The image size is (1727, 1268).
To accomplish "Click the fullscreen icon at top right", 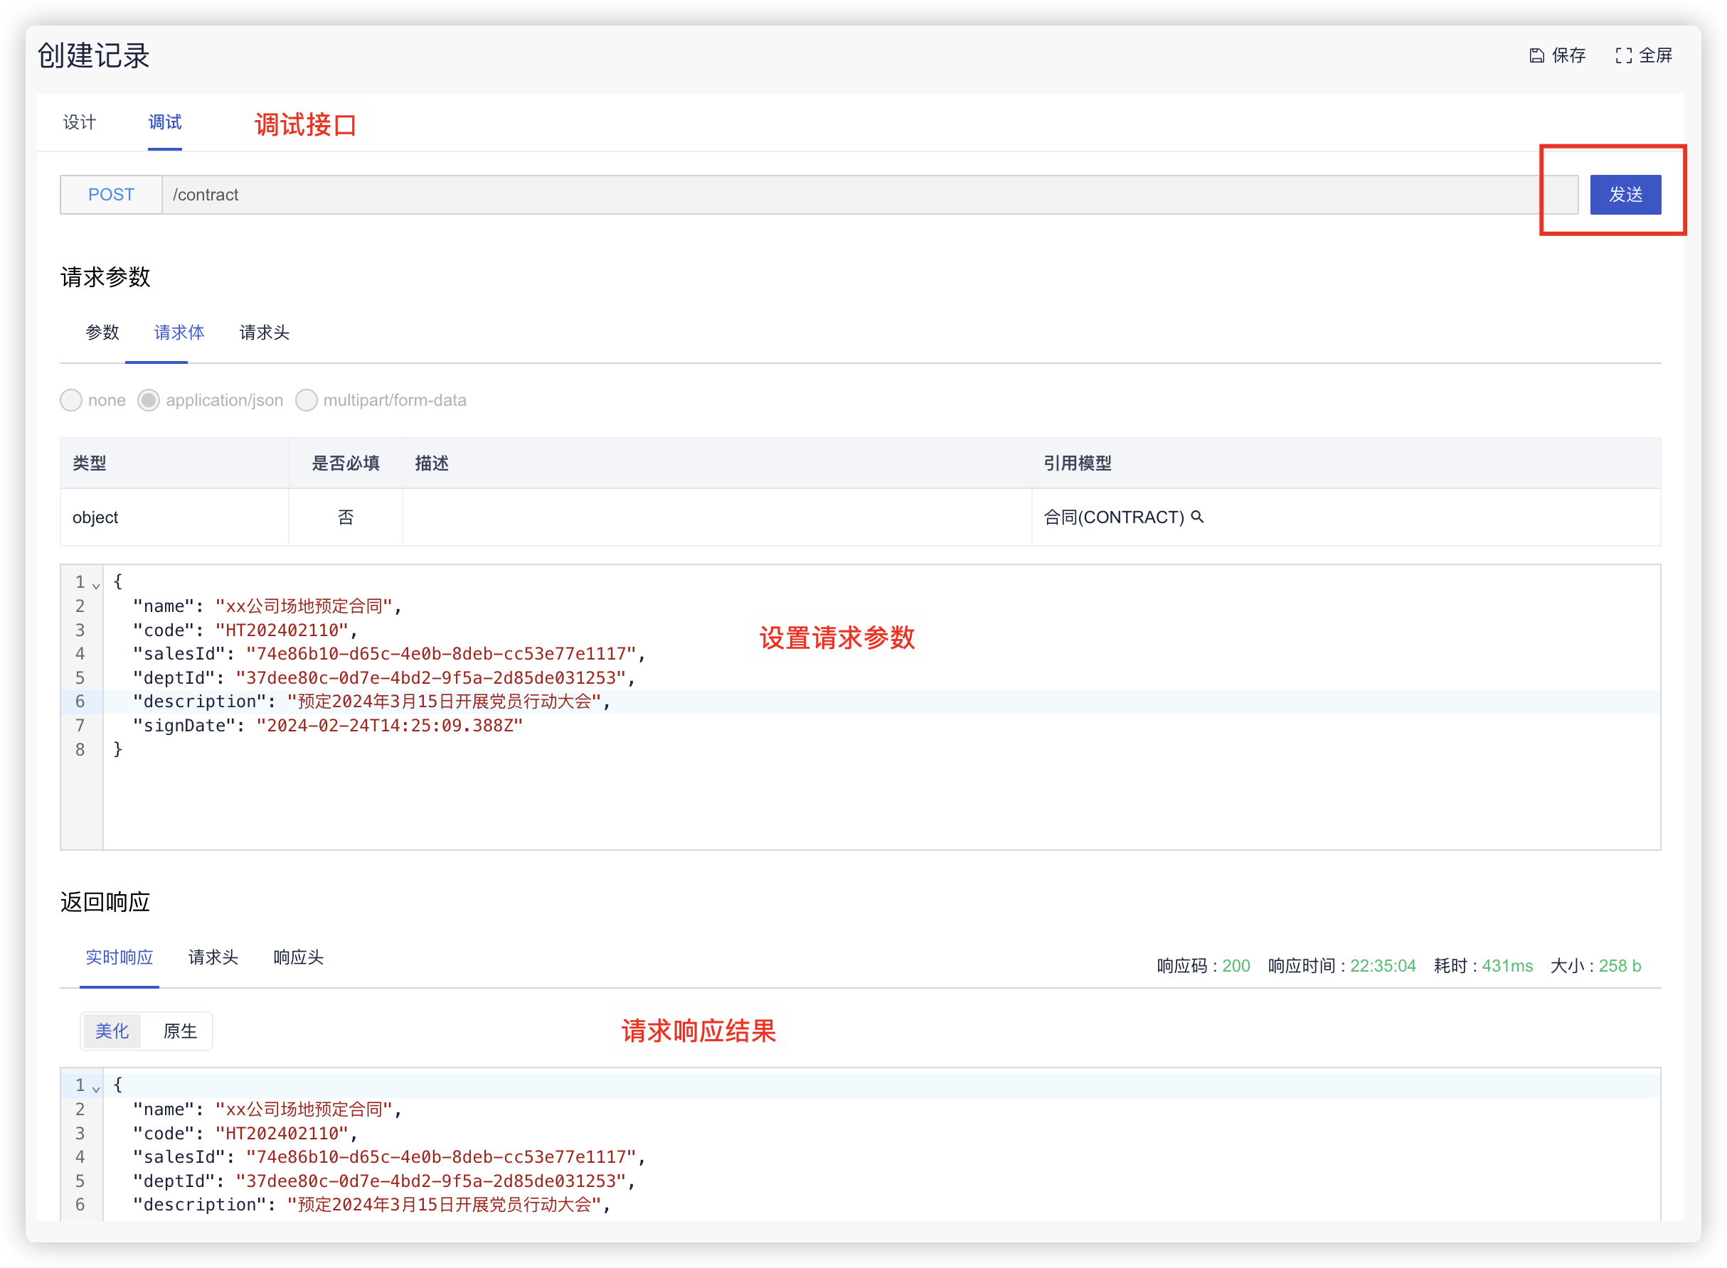I will tap(1623, 55).
